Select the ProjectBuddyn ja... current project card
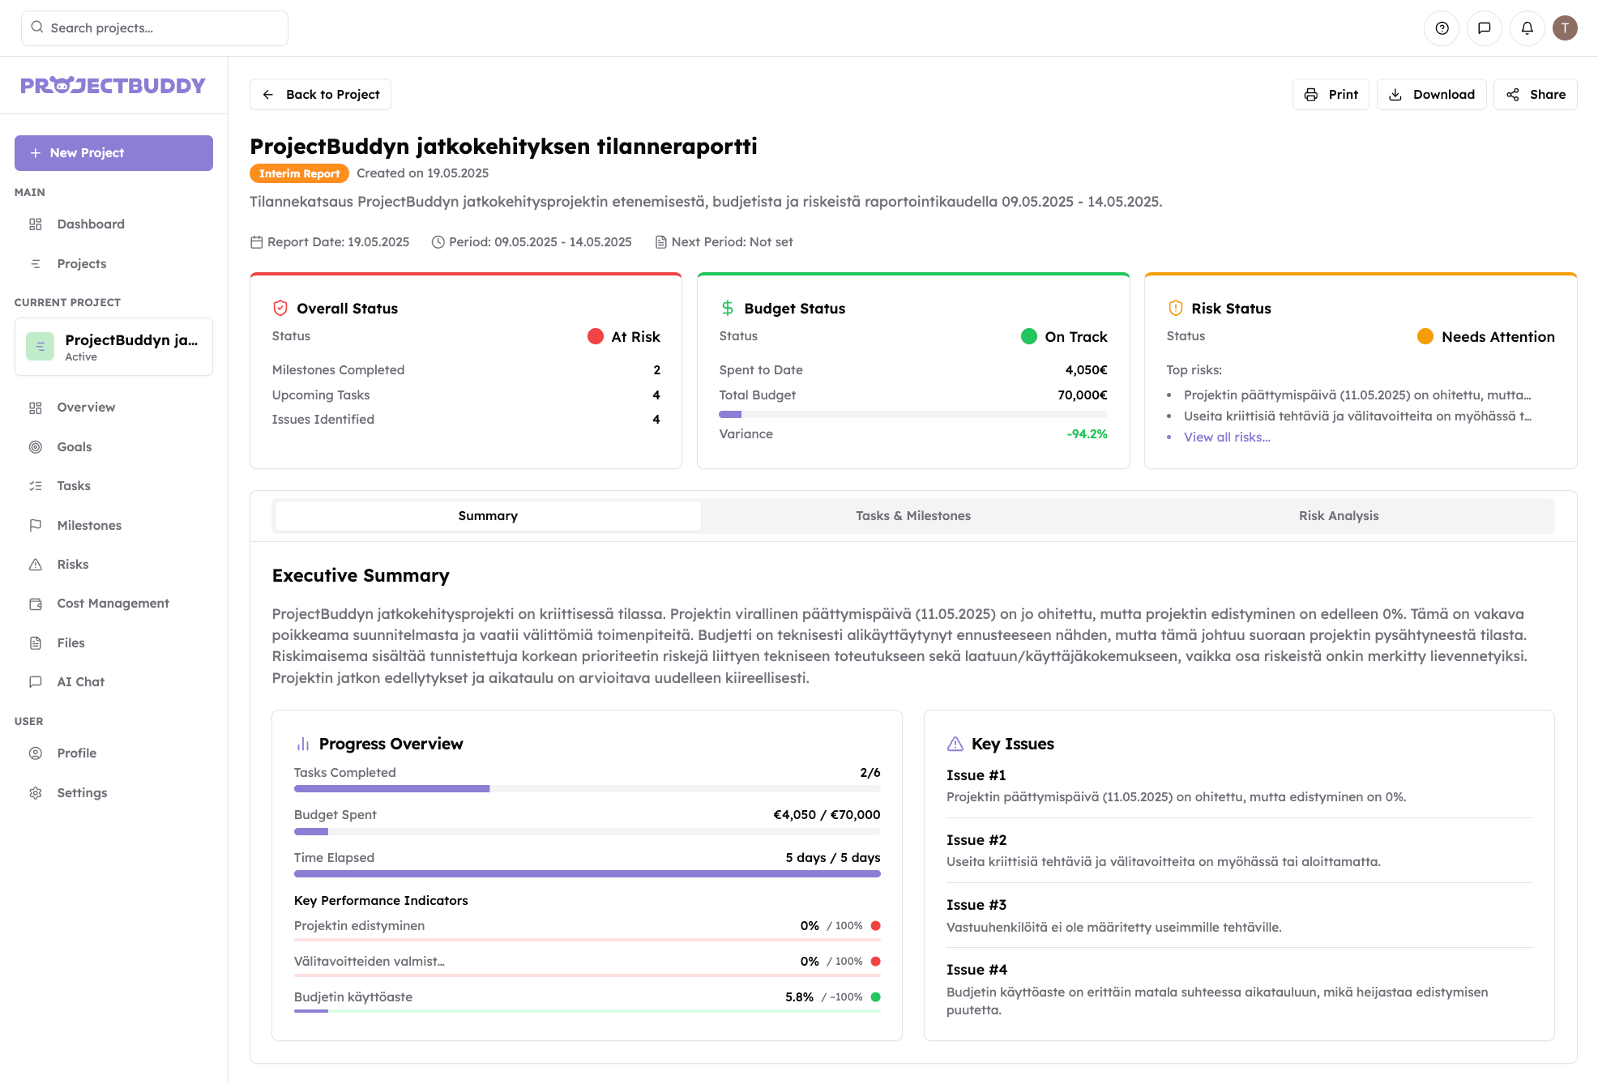The height and width of the screenshot is (1084, 1598). [113, 347]
